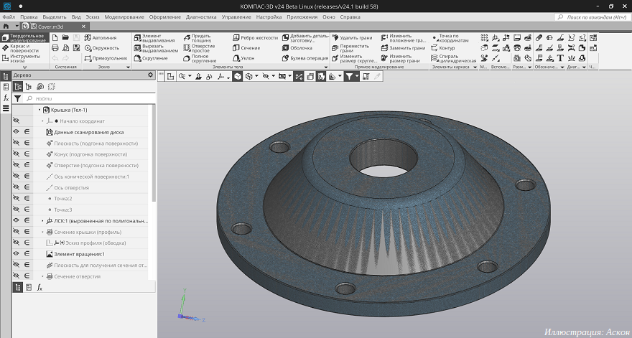632x338 pixels.
Task: Select the Оболочка shell tool
Action: (x=299, y=48)
